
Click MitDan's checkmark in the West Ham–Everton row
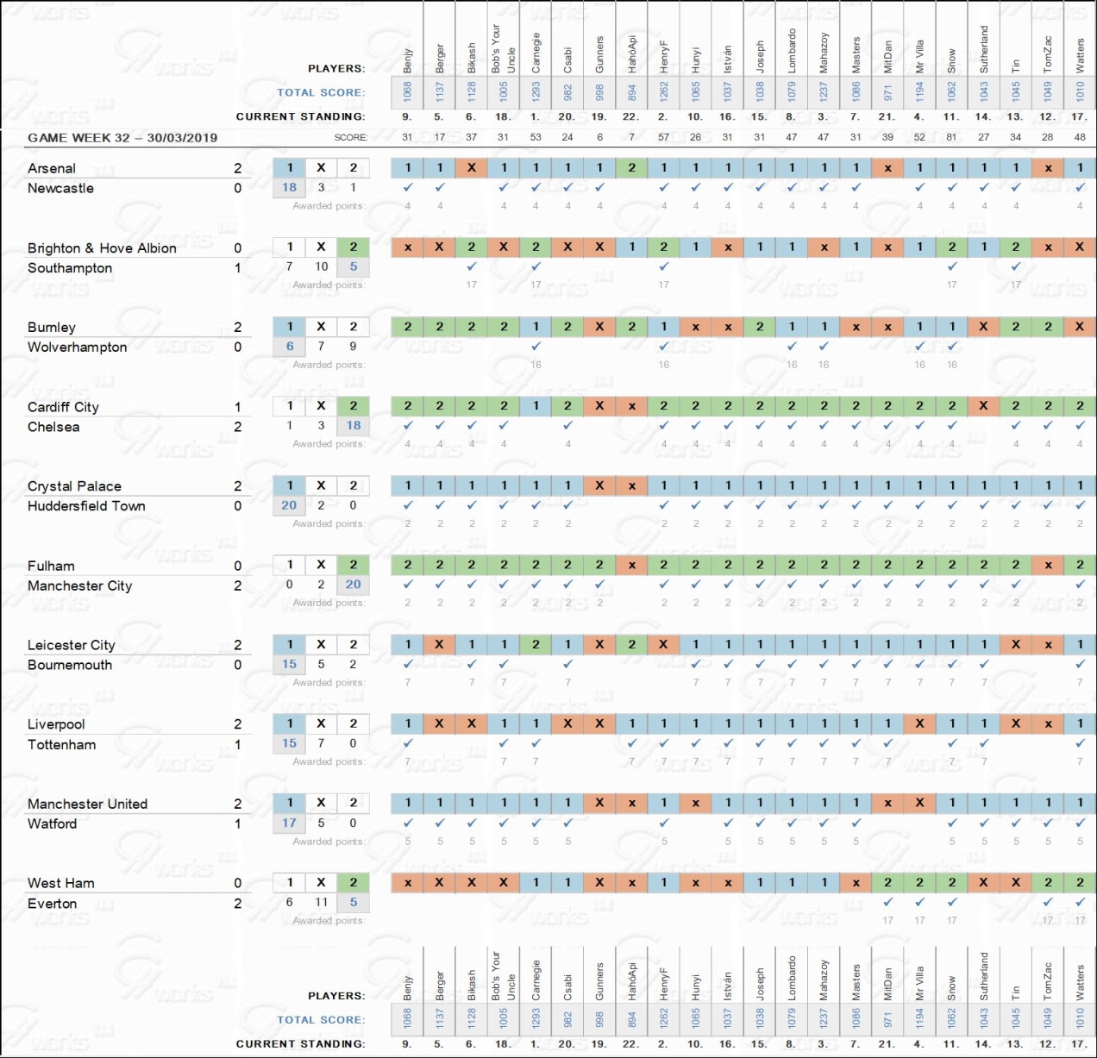pyautogui.click(x=887, y=902)
